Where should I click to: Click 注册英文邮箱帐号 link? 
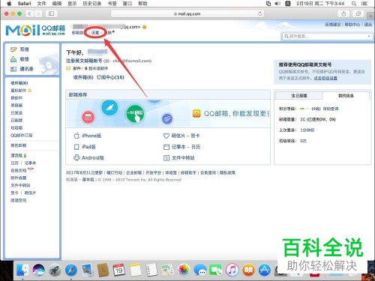[x=84, y=61]
